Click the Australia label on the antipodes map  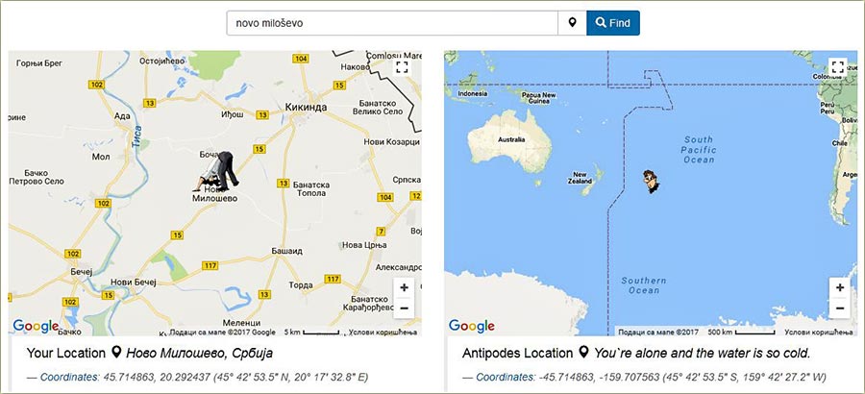pos(511,139)
